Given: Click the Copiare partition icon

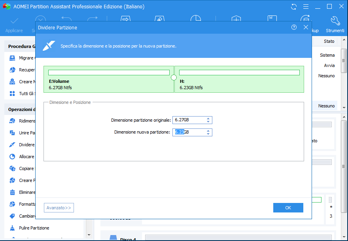Looking at the screenshot, I should (12, 168).
